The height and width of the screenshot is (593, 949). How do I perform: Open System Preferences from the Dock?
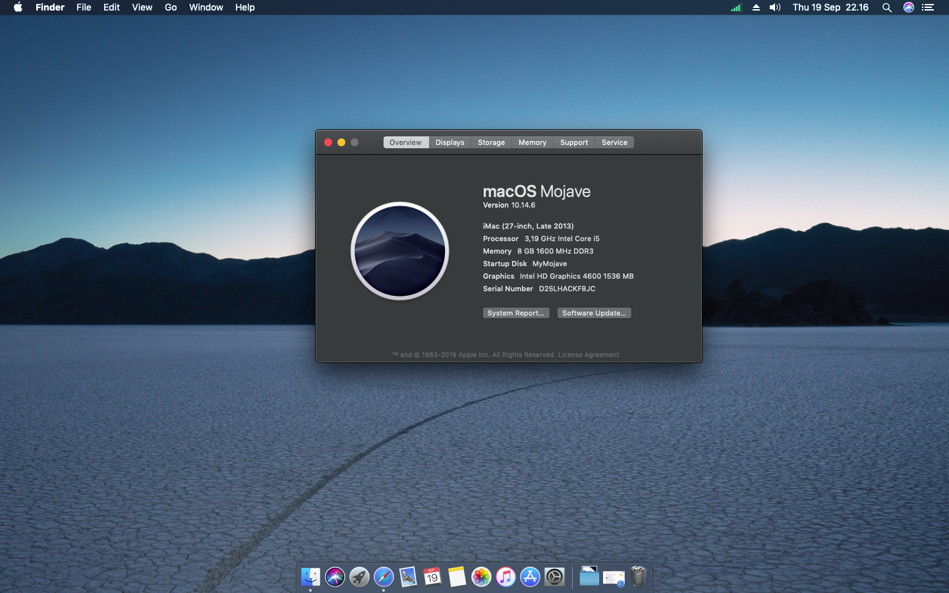click(x=553, y=577)
